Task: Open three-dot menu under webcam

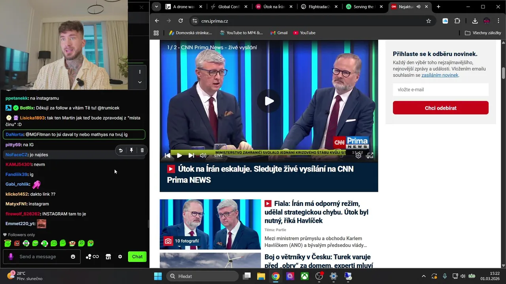Action: click(140, 72)
